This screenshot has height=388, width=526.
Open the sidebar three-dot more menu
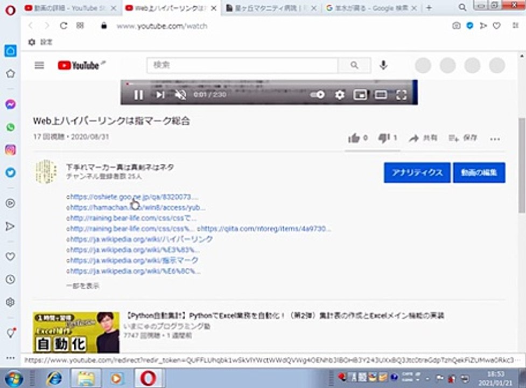10,358
